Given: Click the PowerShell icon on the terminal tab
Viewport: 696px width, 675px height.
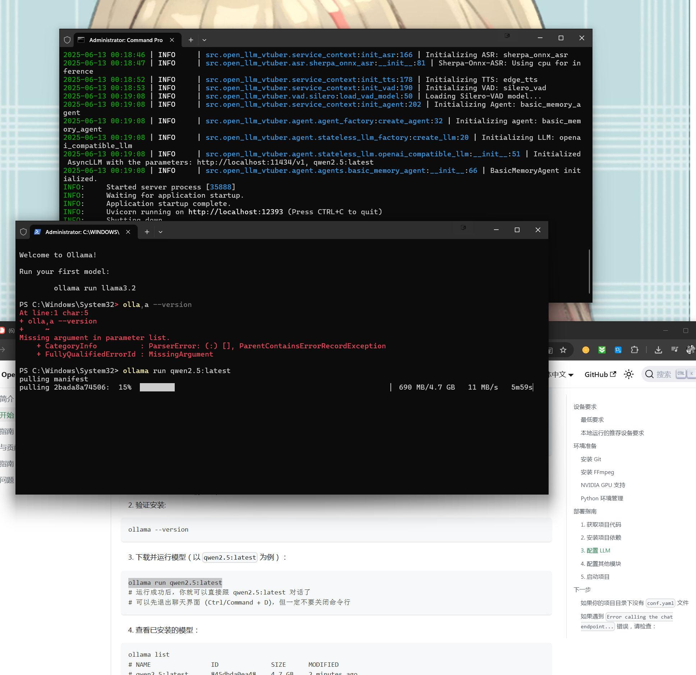Looking at the screenshot, I should click(37, 232).
